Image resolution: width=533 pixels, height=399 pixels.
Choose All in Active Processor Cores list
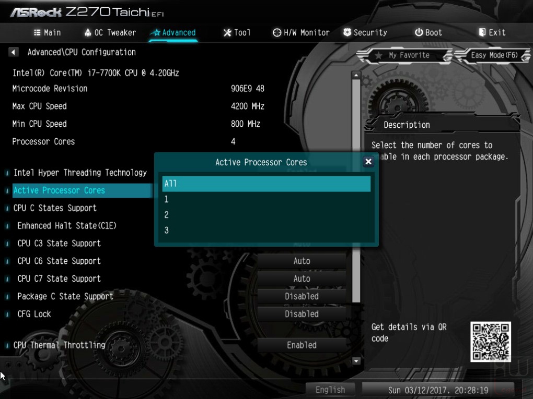click(x=266, y=184)
